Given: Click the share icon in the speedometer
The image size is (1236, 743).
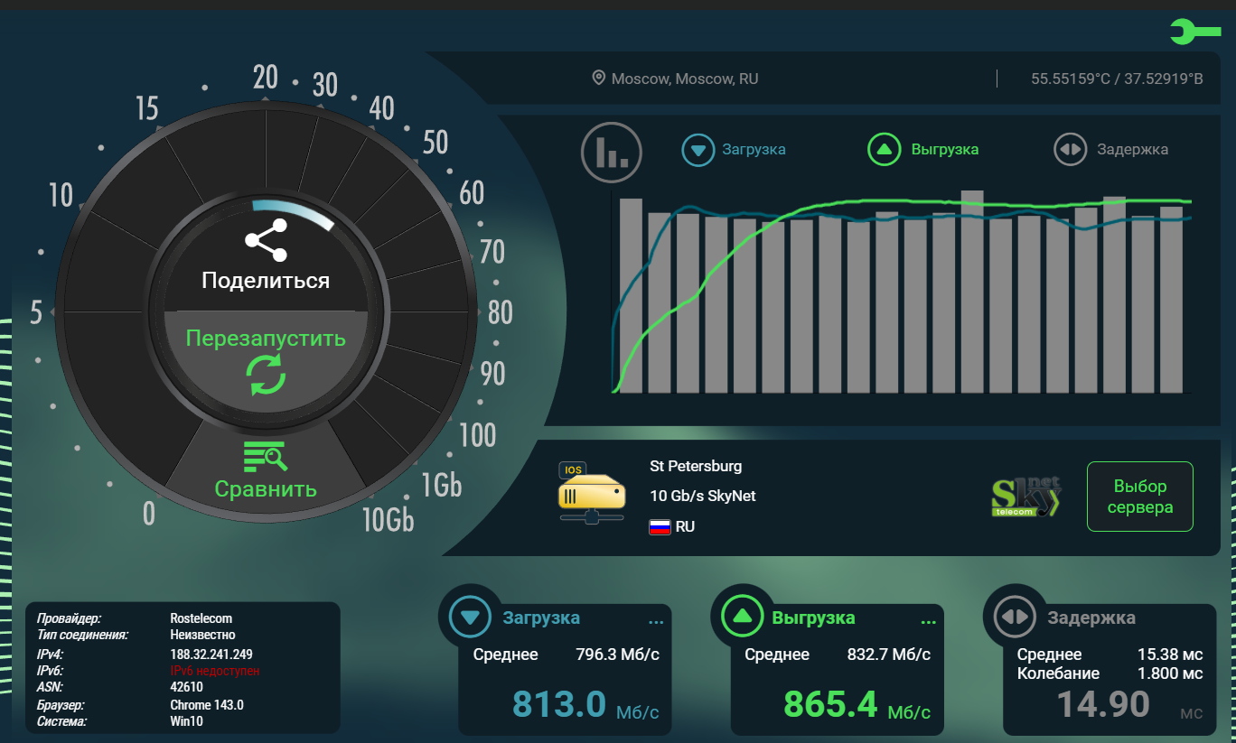Looking at the screenshot, I should (265, 241).
